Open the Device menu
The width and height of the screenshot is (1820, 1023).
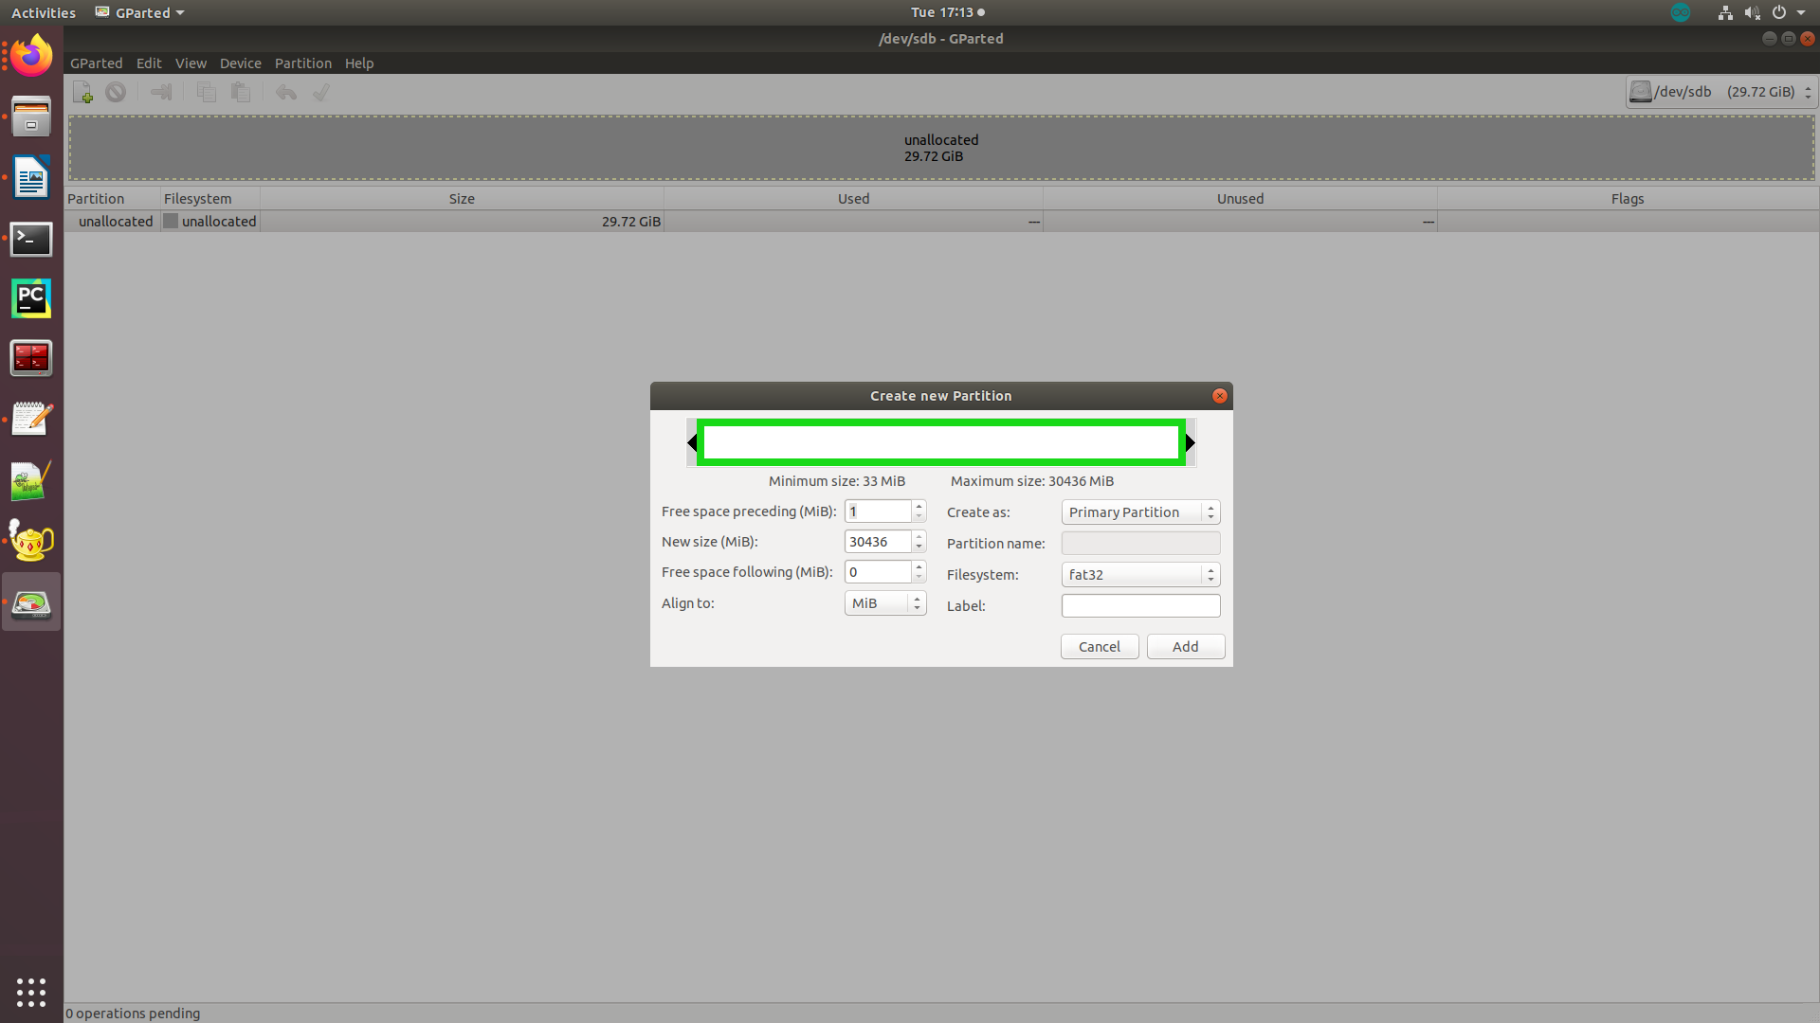240,63
